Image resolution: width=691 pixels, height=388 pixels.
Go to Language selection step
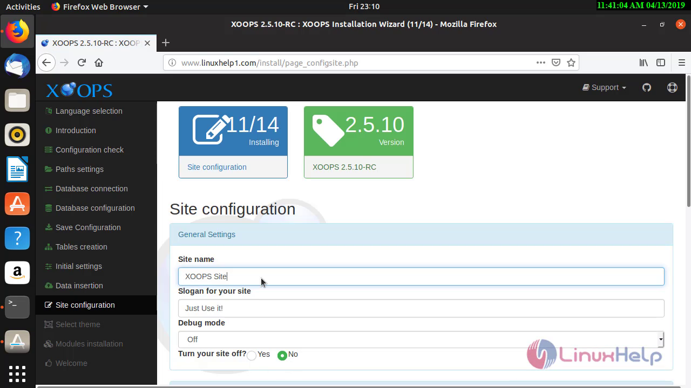coord(89,111)
